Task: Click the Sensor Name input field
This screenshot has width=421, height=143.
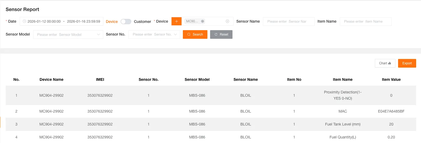Action: pyautogui.click(x=289, y=22)
